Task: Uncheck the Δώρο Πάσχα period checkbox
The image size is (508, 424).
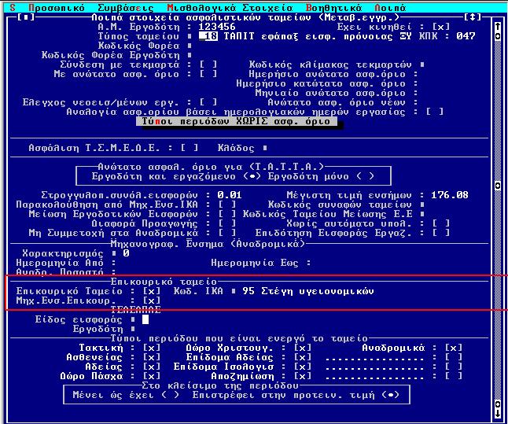Action: click(147, 377)
